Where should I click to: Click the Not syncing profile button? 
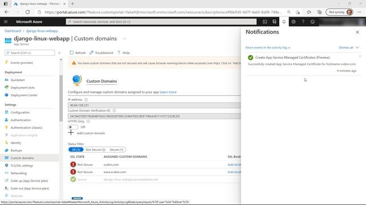339,12
